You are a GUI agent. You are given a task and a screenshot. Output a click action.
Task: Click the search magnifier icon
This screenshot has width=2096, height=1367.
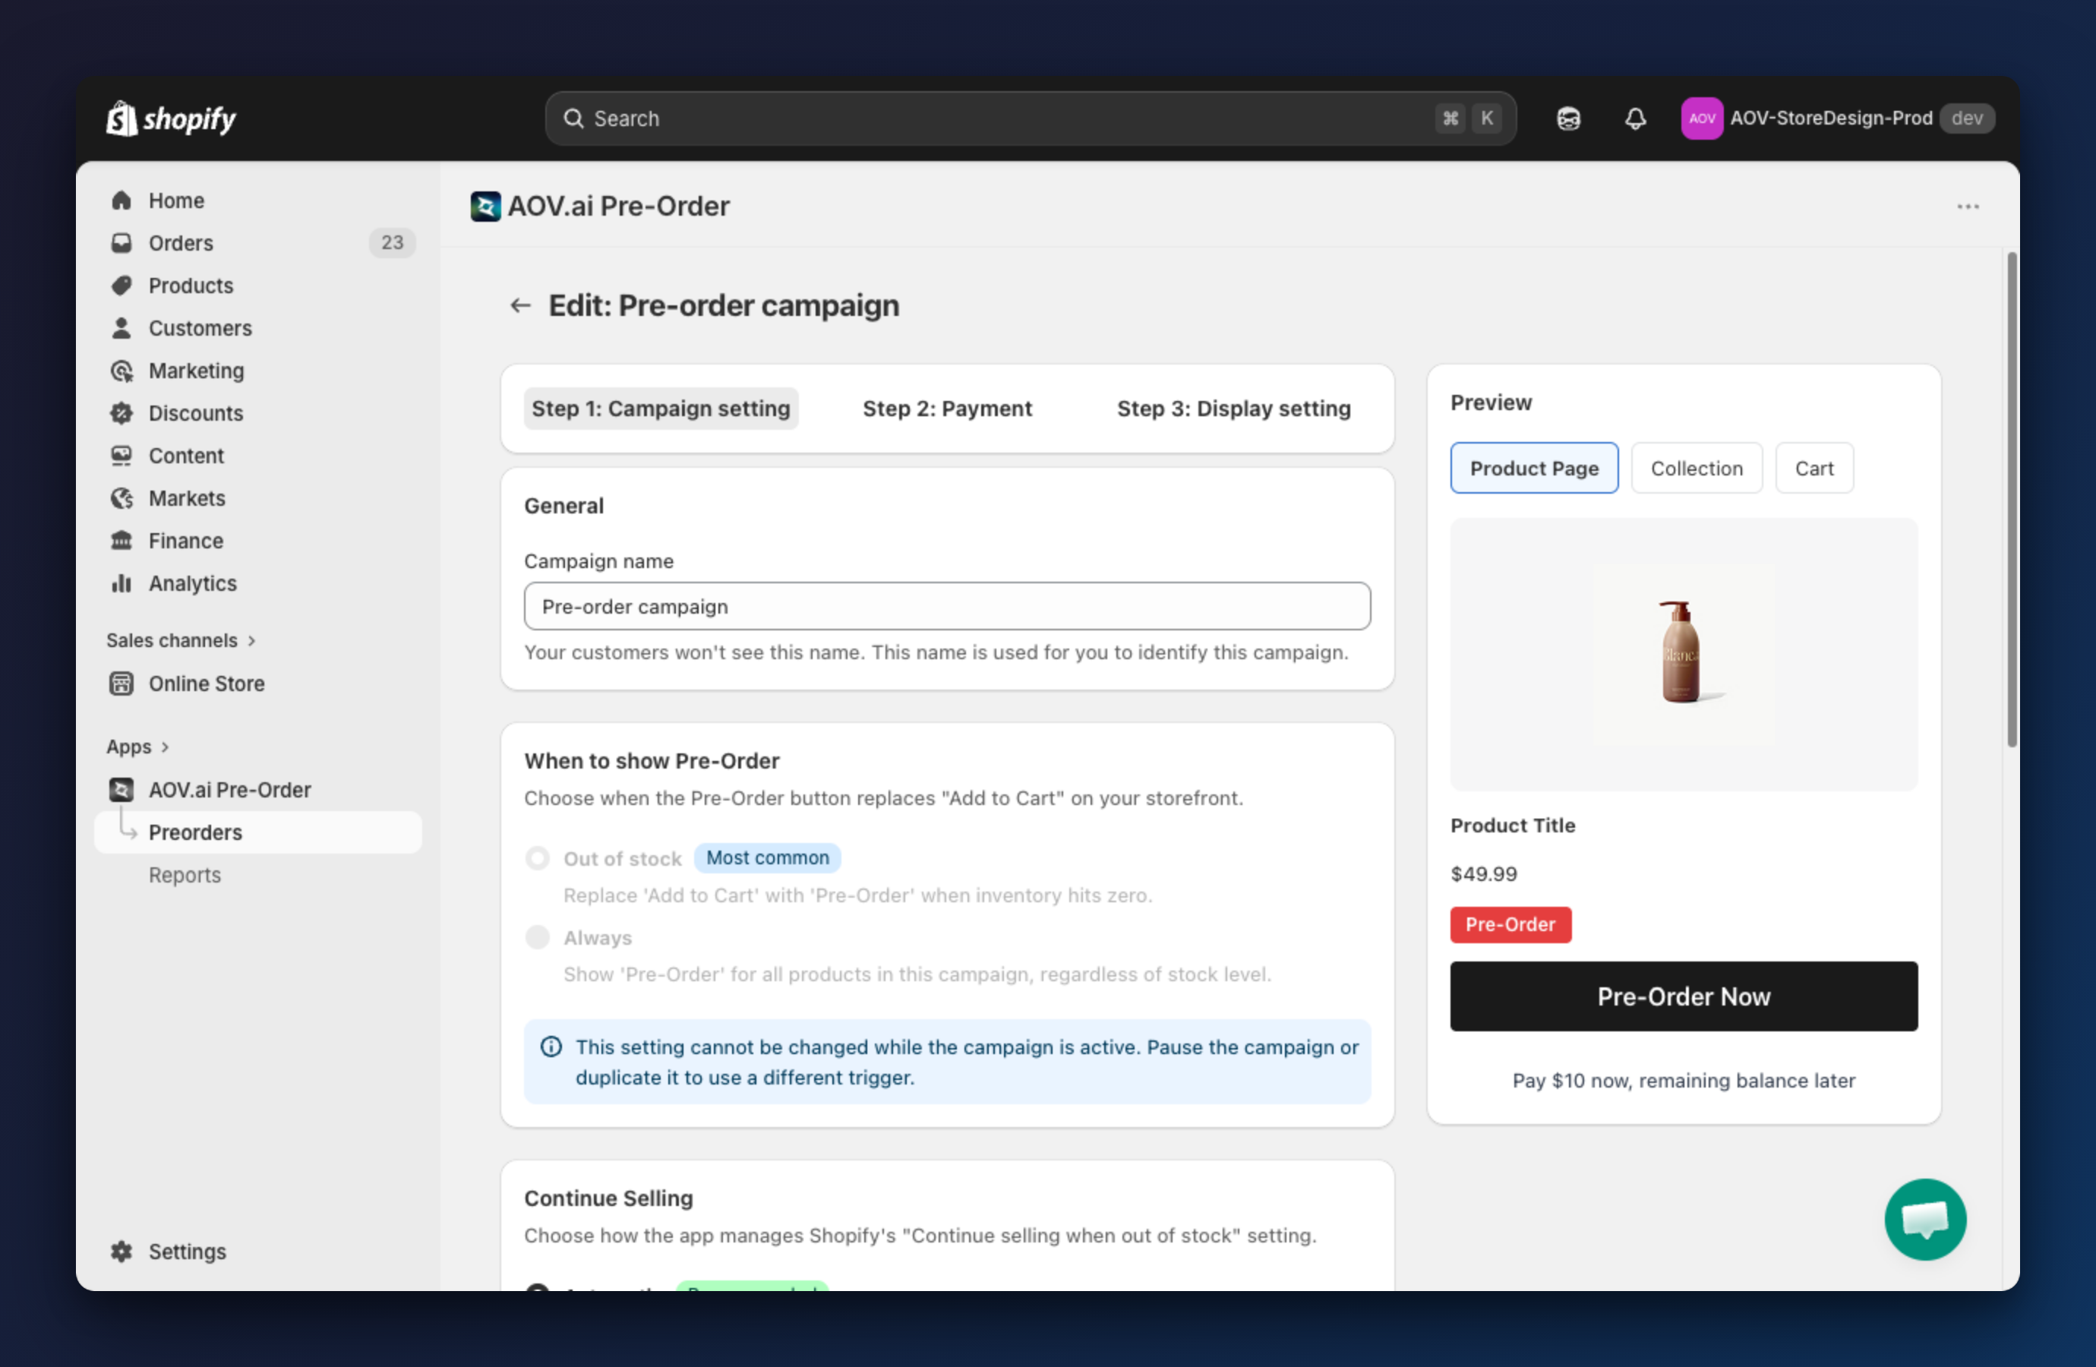point(573,118)
